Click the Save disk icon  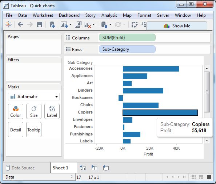pyautogui.click(x=40, y=24)
